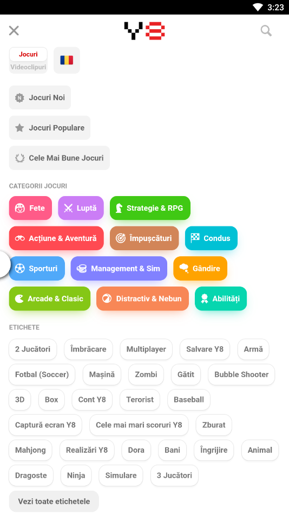289x514 pixels.
Task: Select the Strategie & RPG chess-knight category
Action: (150, 208)
